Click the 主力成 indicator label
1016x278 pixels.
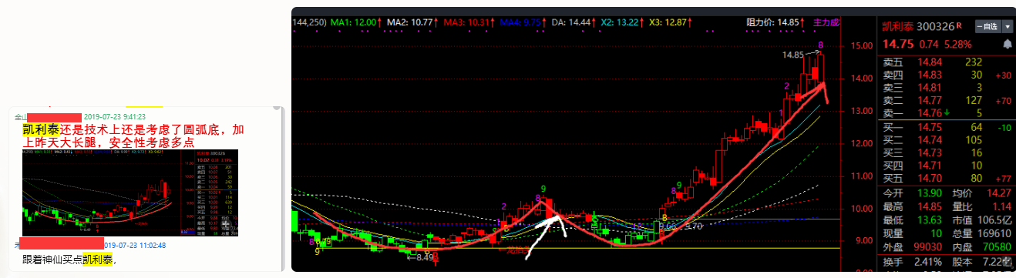[827, 23]
